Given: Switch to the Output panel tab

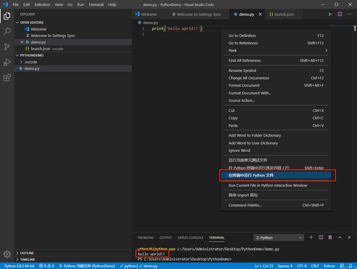Looking at the screenshot, I should pyautogui.click(x=166, y=238).
